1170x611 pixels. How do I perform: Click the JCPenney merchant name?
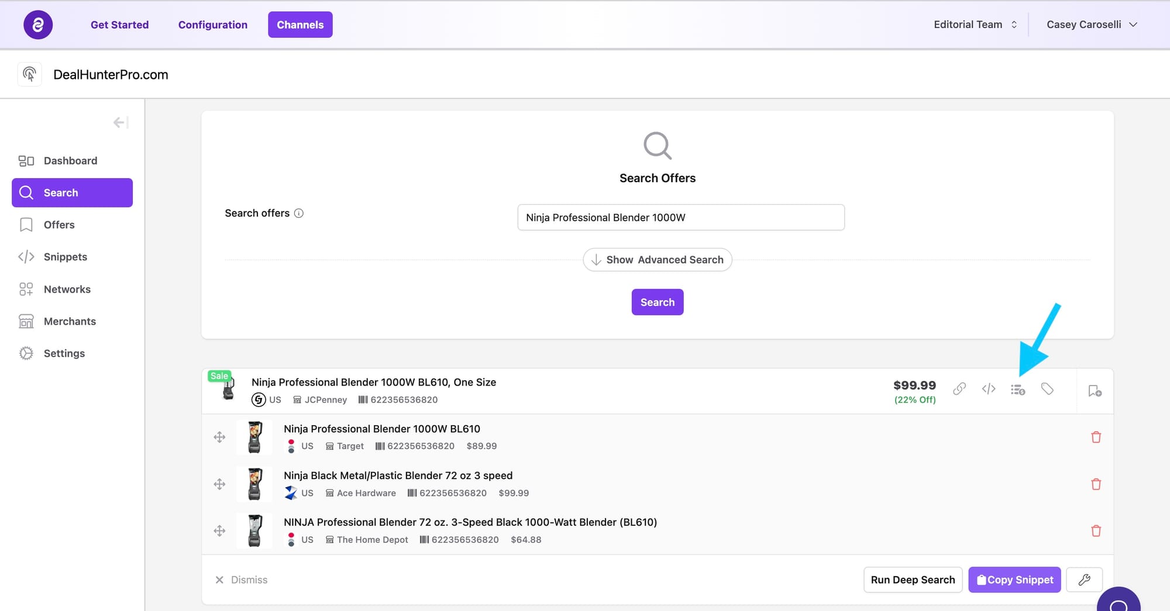pos(326,400)
